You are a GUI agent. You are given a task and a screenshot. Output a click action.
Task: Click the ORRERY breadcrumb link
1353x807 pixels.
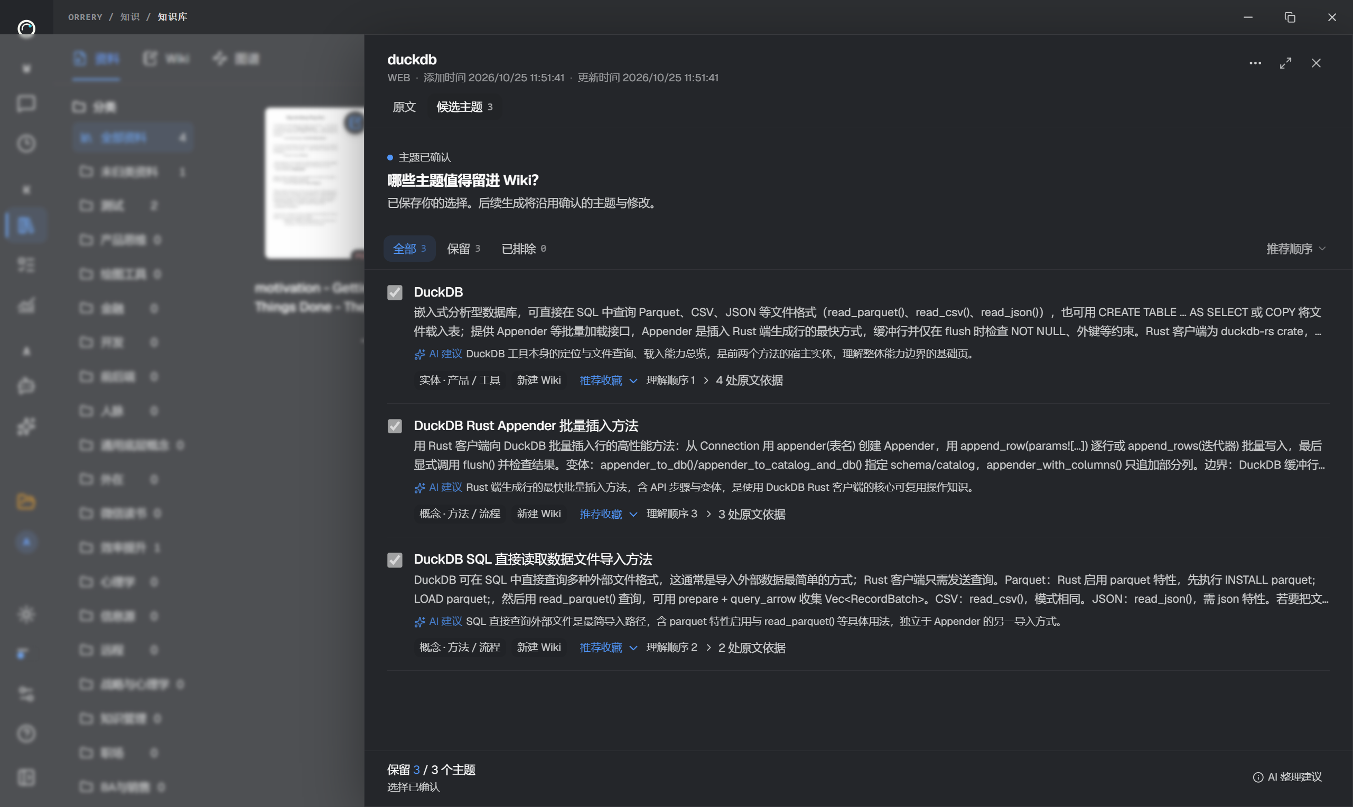pyautogui.click(x=85, y=17)
